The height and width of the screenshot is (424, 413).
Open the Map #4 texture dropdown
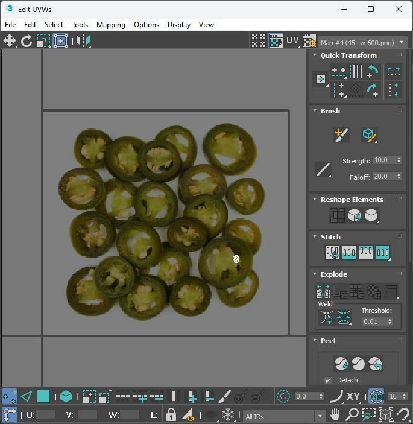(362, 42)
